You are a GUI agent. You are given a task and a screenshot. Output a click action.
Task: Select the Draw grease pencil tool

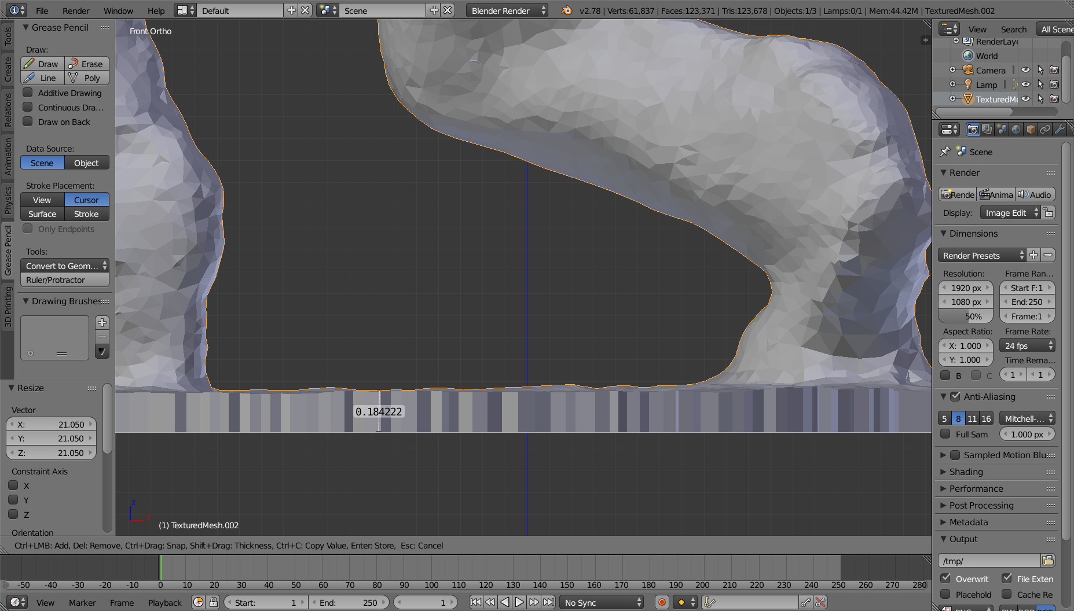42,64
